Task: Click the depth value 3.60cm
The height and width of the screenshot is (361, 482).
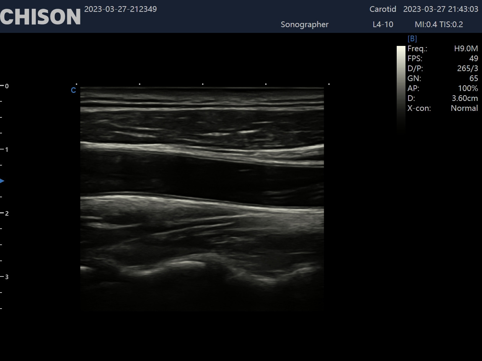Action: 465,98
